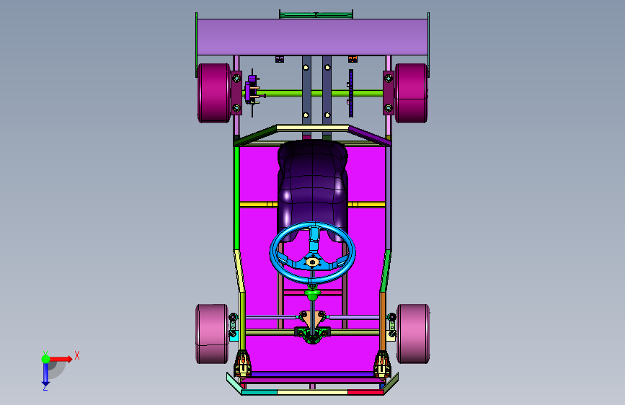This screenshot has height=405, width=625.
Task: Click the left pedal assembly at the front
Action: coord(242,364)
